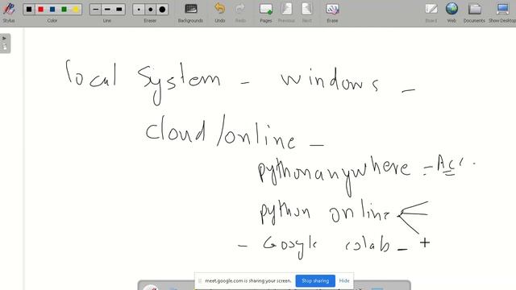Screen dimensions: 516x290
Task: Click the Stop sharing button
Action: [315, 281]
